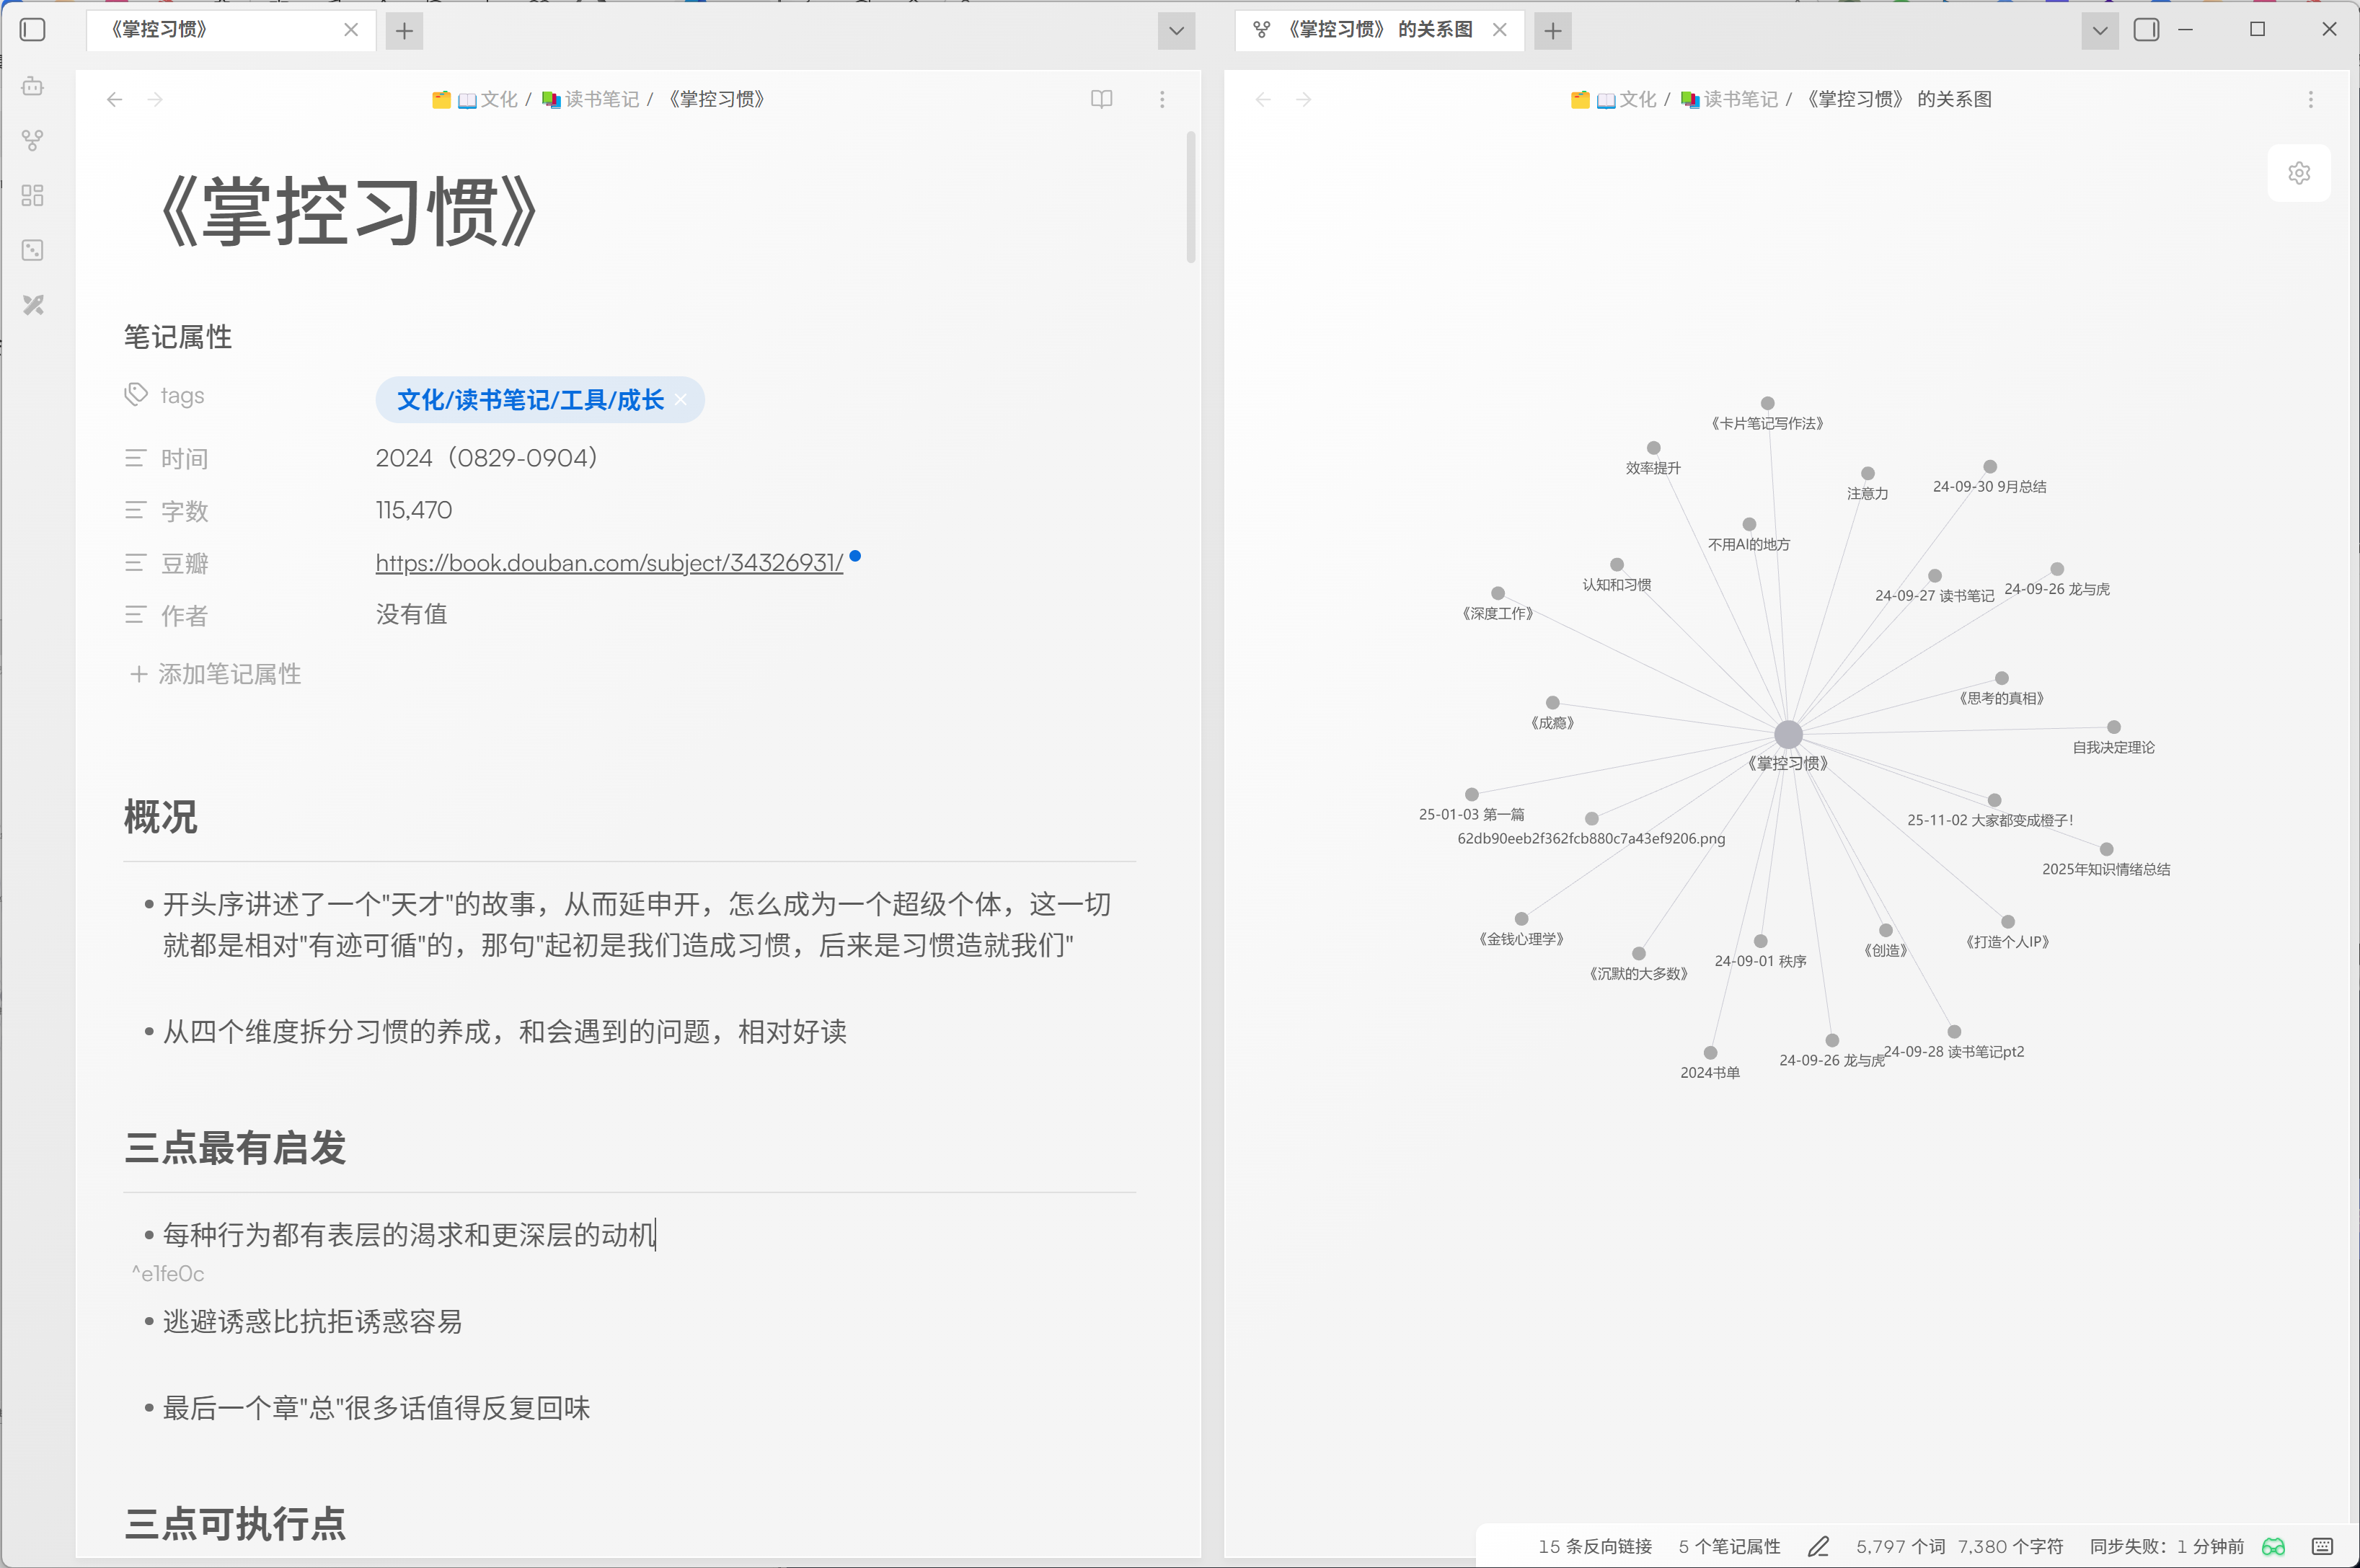Open more options menu for the note
This screenshot has width=2360, height=1568.
coord(1162,99)
